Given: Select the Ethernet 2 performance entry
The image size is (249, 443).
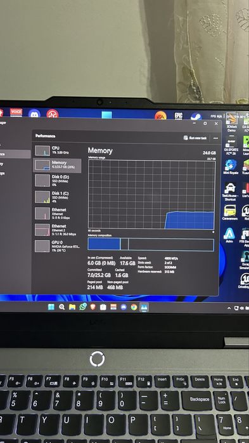Looking at the screenshot, I should (x=57, y=230).
